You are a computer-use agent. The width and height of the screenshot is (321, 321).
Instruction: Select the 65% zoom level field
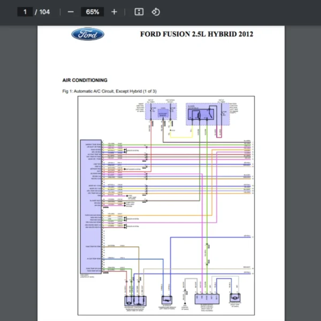tap(93, 12)
